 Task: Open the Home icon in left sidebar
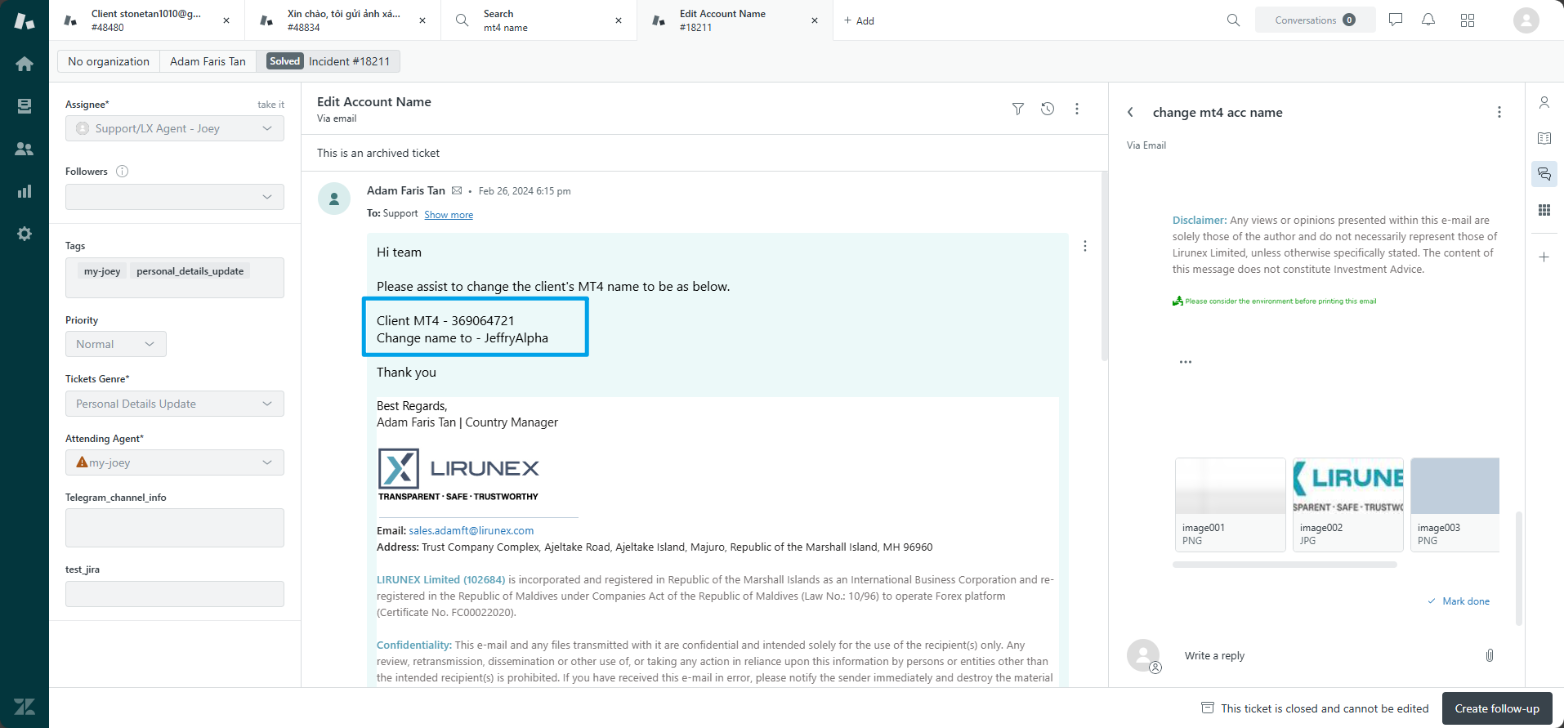coord(25,64)
